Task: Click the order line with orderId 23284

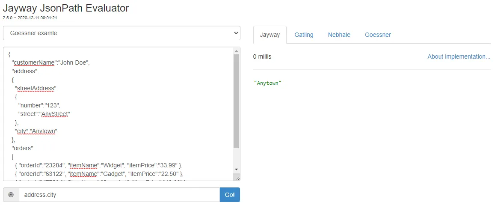Action: (99, 165)
